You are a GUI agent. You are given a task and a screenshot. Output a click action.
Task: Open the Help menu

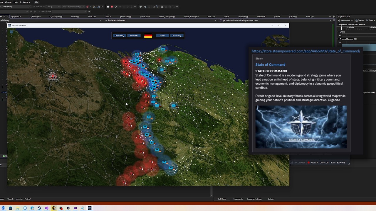click(x=16, y=2)
